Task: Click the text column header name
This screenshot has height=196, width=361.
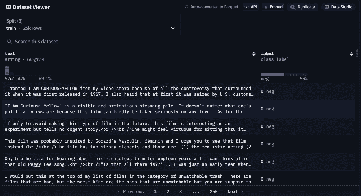Action: [x=10, y=53]
